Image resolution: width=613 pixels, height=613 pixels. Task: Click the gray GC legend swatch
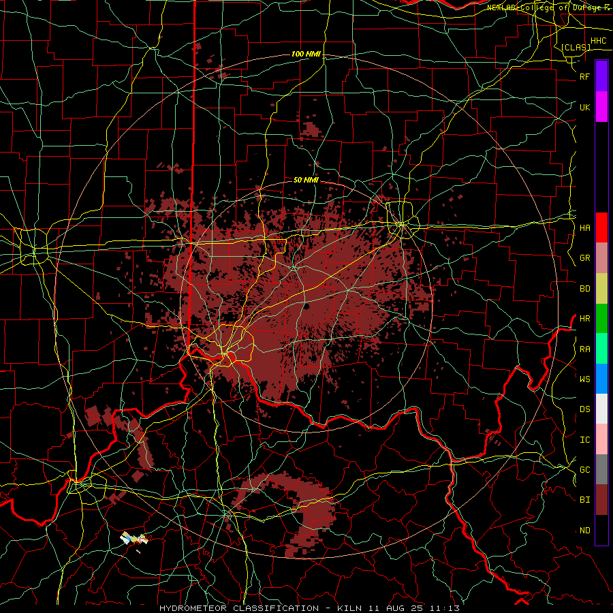pyautogui.click(x=601, y=469)
